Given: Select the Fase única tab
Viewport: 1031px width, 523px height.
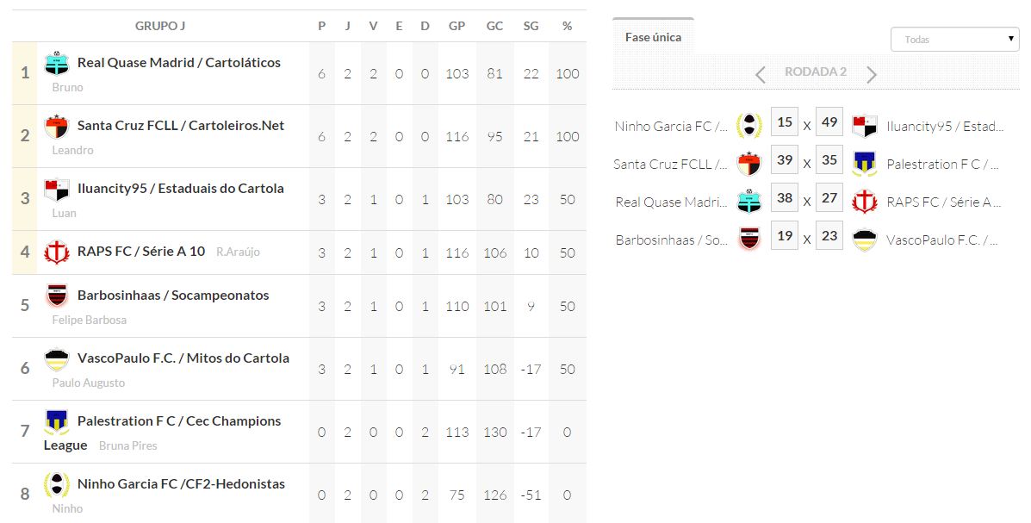Looking at the screenshot, I should 653,38.
